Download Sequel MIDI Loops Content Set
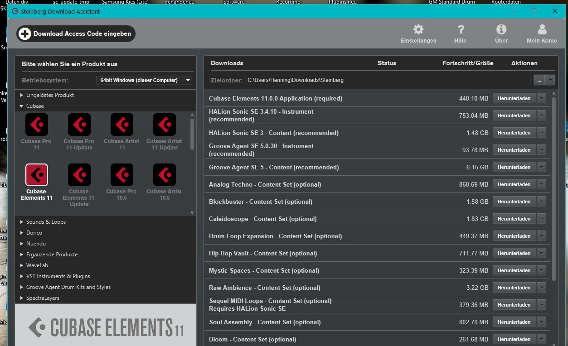 (x=514, y=305)
